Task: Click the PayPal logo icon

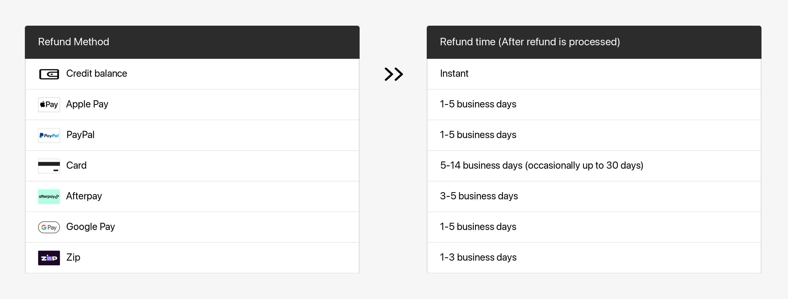Action: pos(49,135)
